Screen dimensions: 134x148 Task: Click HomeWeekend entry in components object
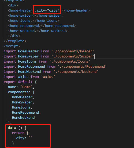point(23,117)
